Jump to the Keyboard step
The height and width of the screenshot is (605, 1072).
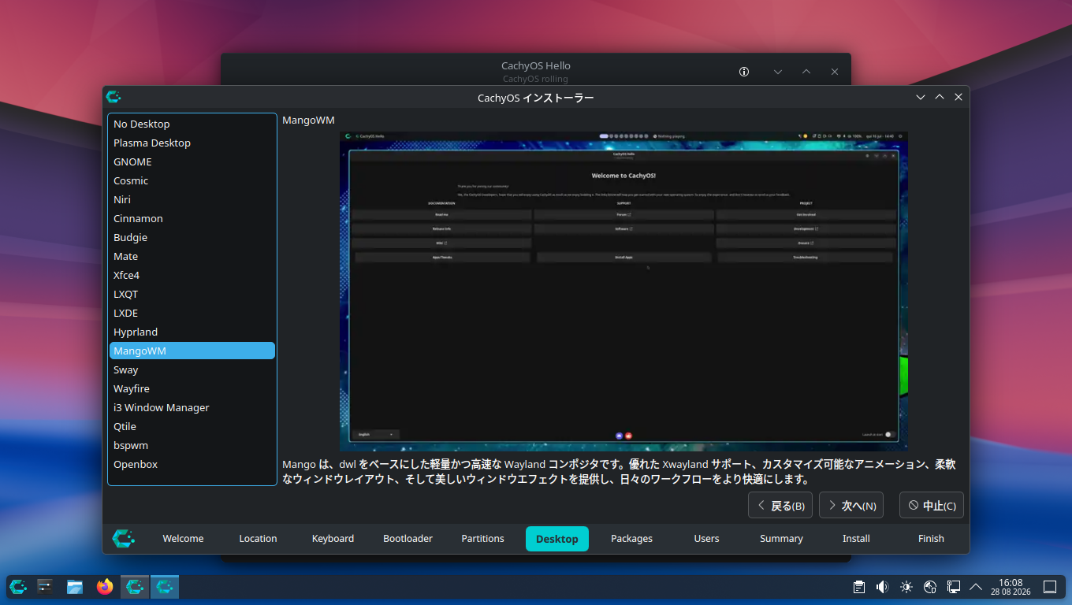click(333, 539)
